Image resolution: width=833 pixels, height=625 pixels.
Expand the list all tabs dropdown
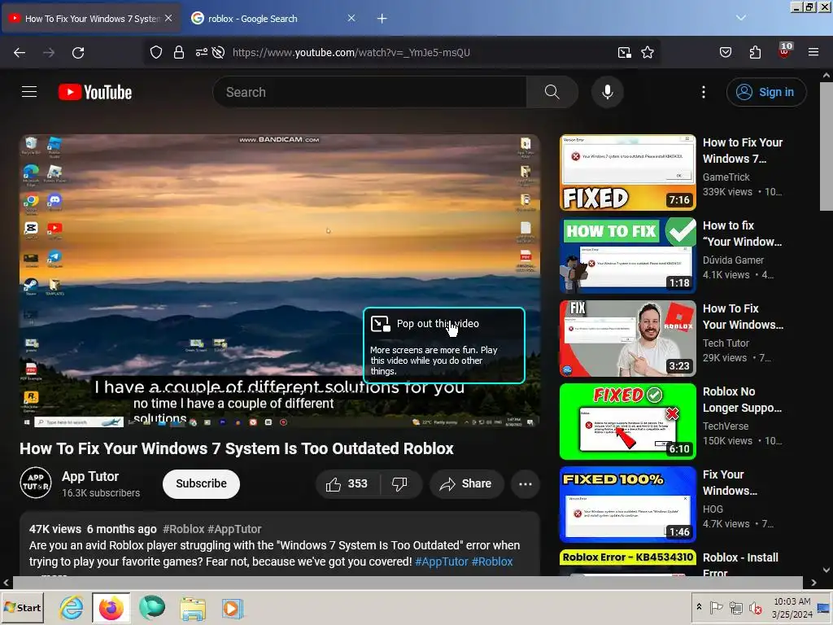pyautogui.click(x=741, y=18)
